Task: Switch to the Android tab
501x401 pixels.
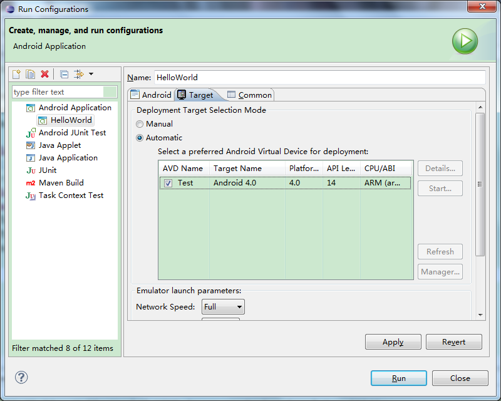Action: tap(151, 95)
